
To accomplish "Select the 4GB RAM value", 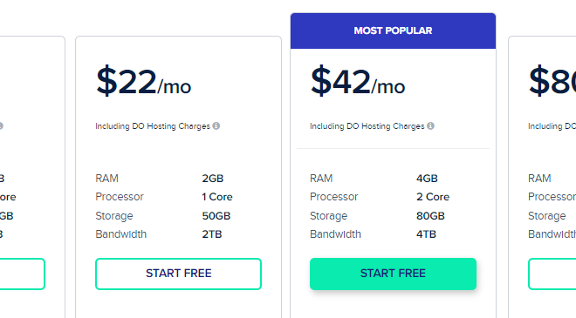I will [427, 179].
